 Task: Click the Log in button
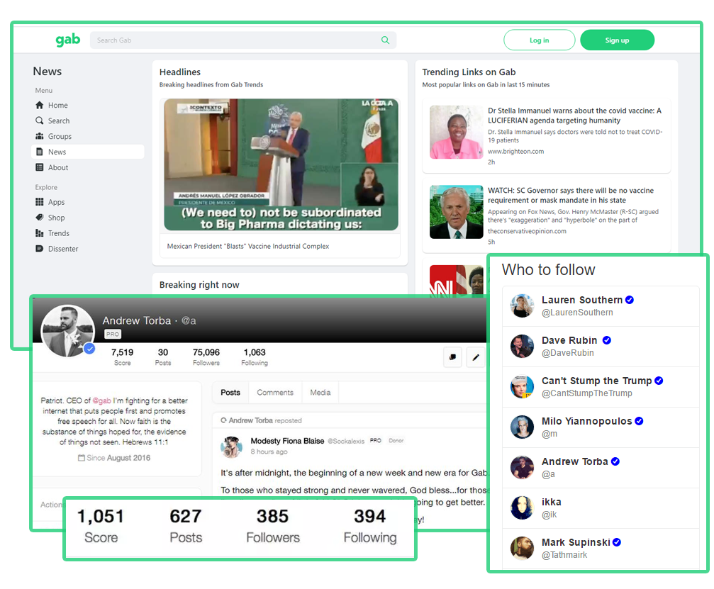point(539,40)
